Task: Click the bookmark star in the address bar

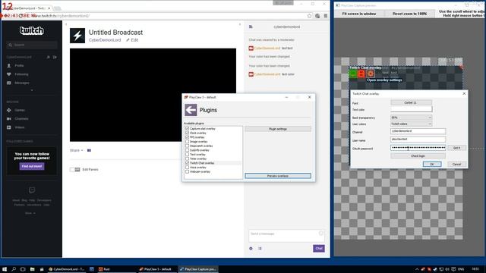Action: 309,16
